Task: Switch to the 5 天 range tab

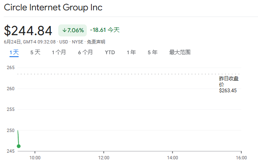Action: (x=35, y=53)
